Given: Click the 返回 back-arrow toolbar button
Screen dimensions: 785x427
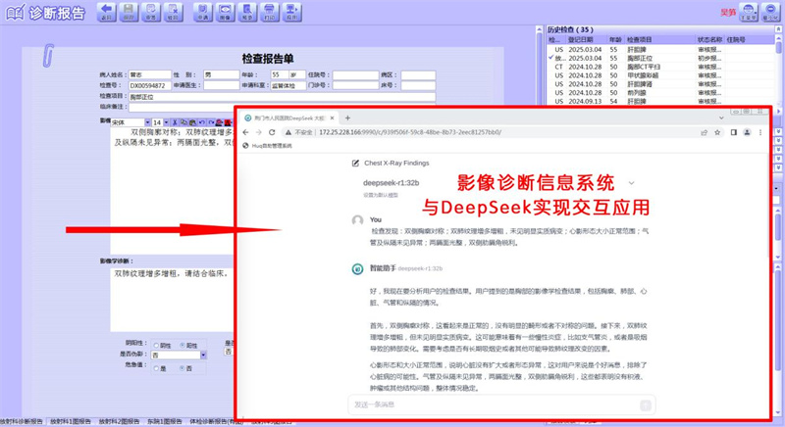Looking at the screenshot, I should click(106, 12).
